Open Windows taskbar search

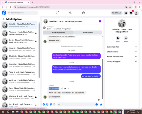tap(8, 112)
